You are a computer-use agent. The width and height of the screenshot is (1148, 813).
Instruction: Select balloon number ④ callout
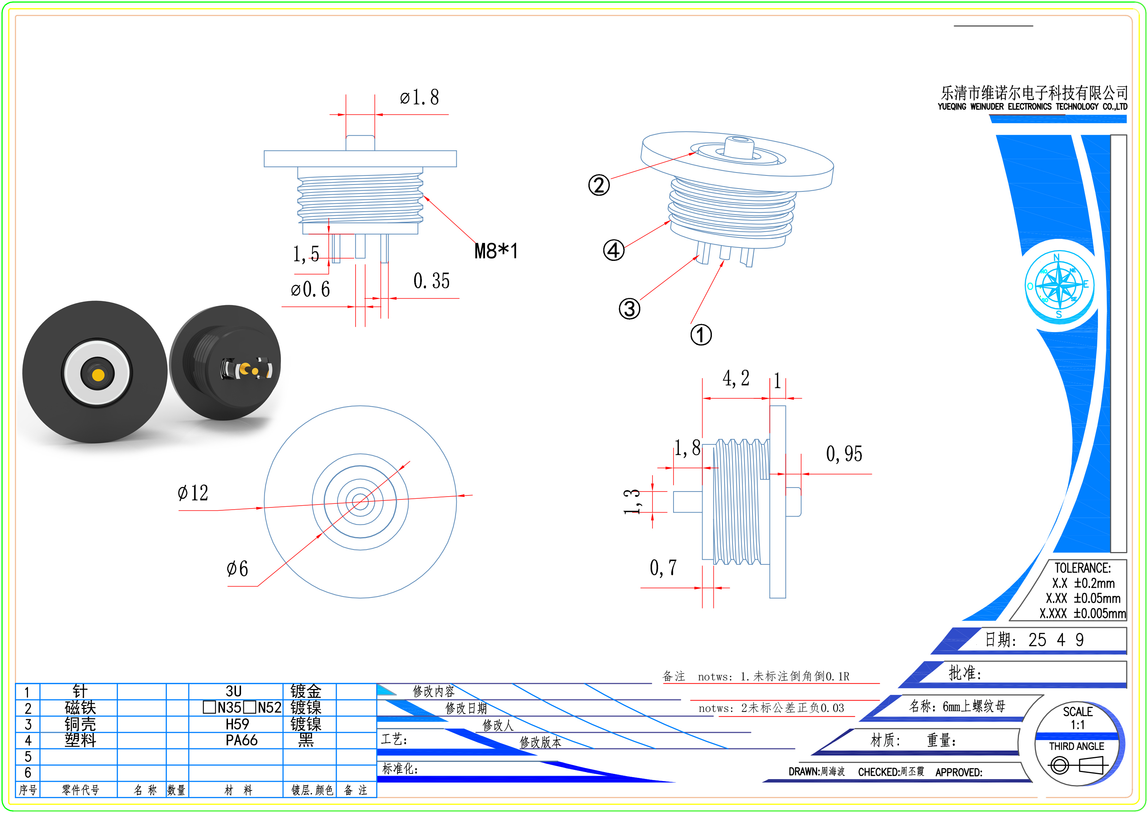click(x=614, y=250)
